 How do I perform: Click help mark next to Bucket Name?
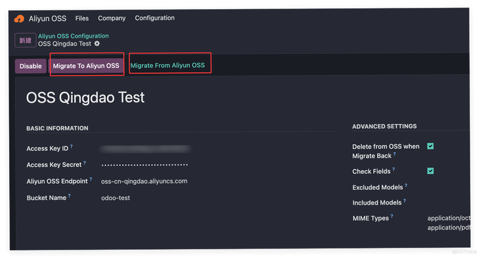click(69, 196)
